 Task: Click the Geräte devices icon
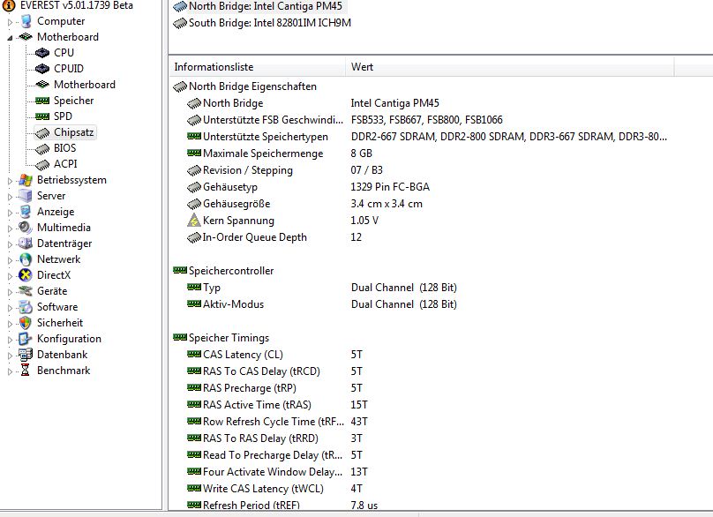click(x=26, y=291)
